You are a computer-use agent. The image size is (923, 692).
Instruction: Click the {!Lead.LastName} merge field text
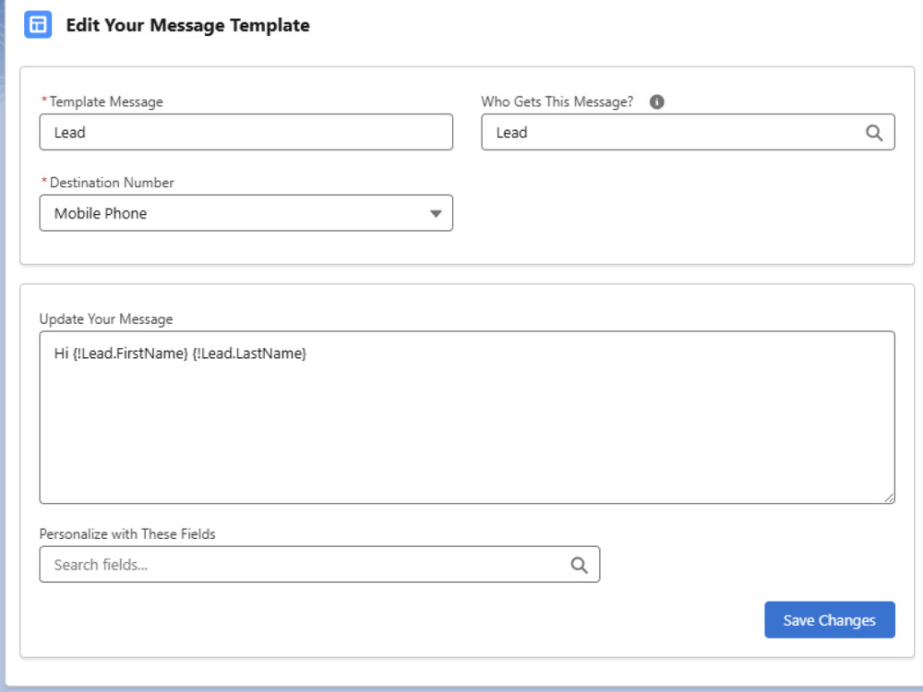[249, 353]
